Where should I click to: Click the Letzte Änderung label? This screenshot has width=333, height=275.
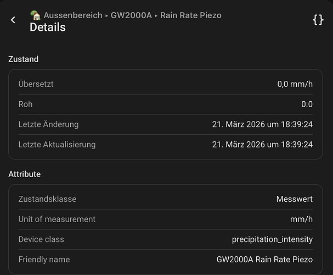48,124
